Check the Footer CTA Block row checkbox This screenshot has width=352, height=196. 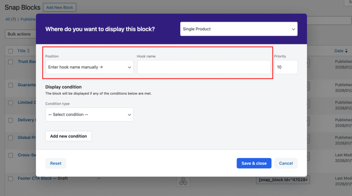(x=11, y=178)
